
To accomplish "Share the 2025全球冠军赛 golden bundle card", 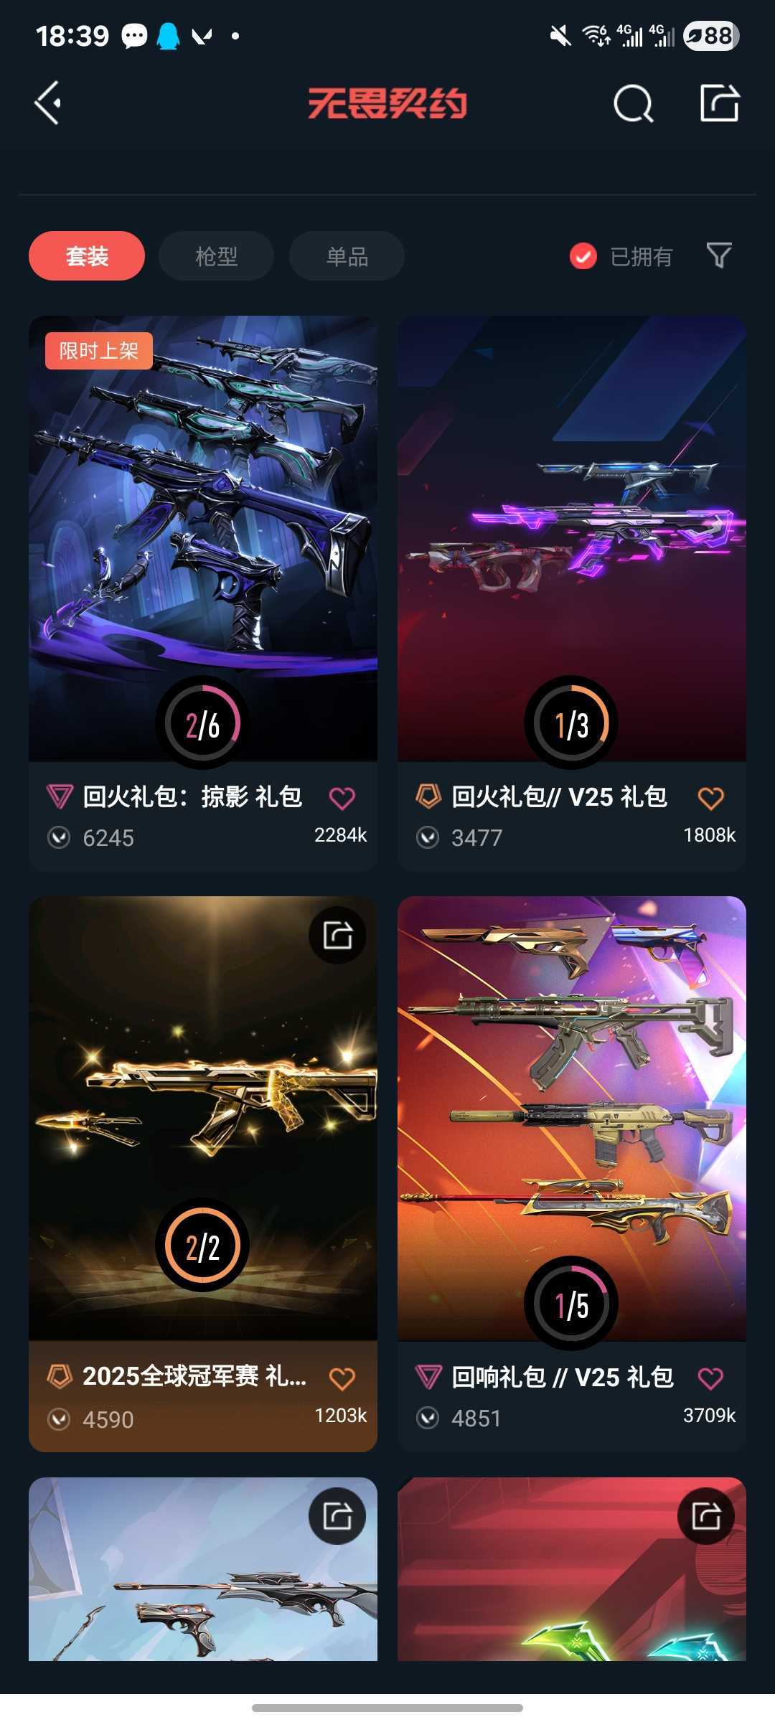I will click(337, 936).
